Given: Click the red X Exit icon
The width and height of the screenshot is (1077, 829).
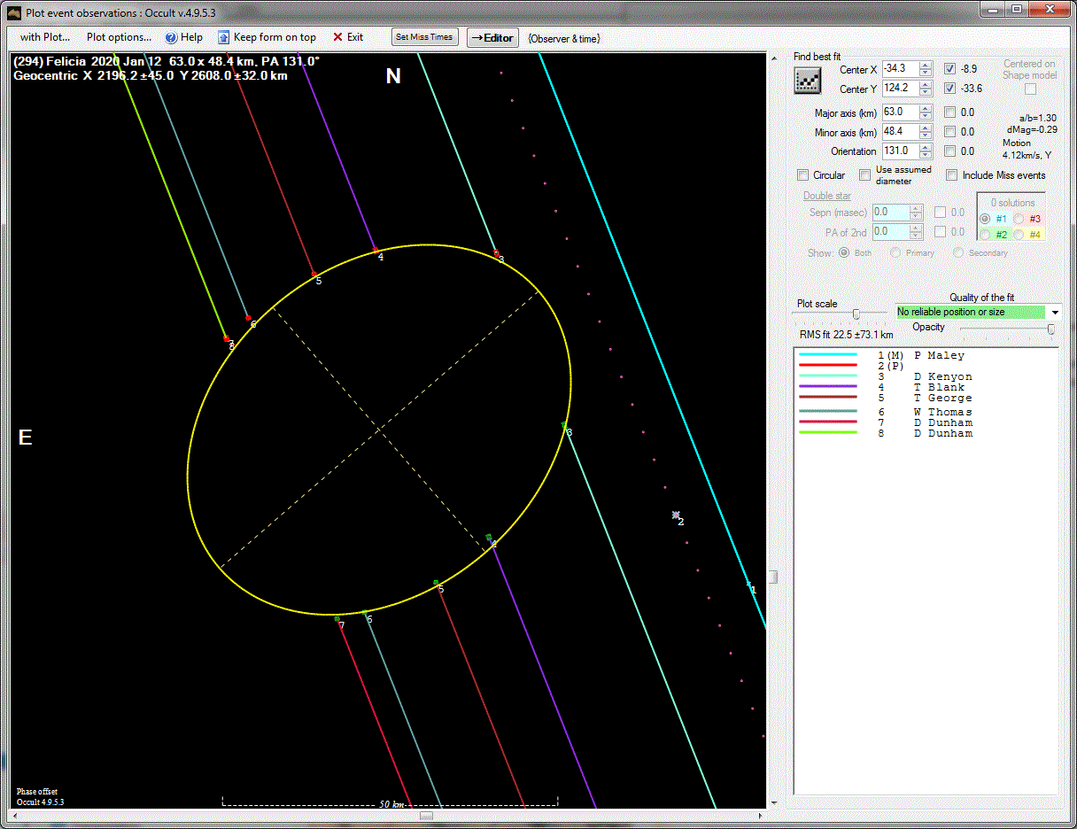Looking at the screenshot, I should (337, 37).
